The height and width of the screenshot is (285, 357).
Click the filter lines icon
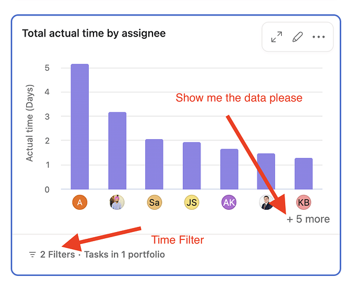[32, 254]
